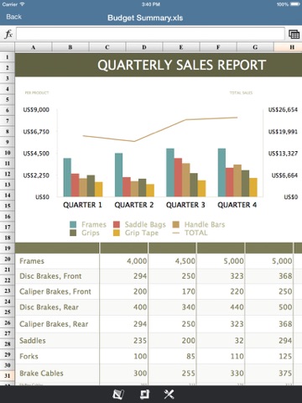Tap the tilted sheet icon in bottom bar

coord(118,395)
